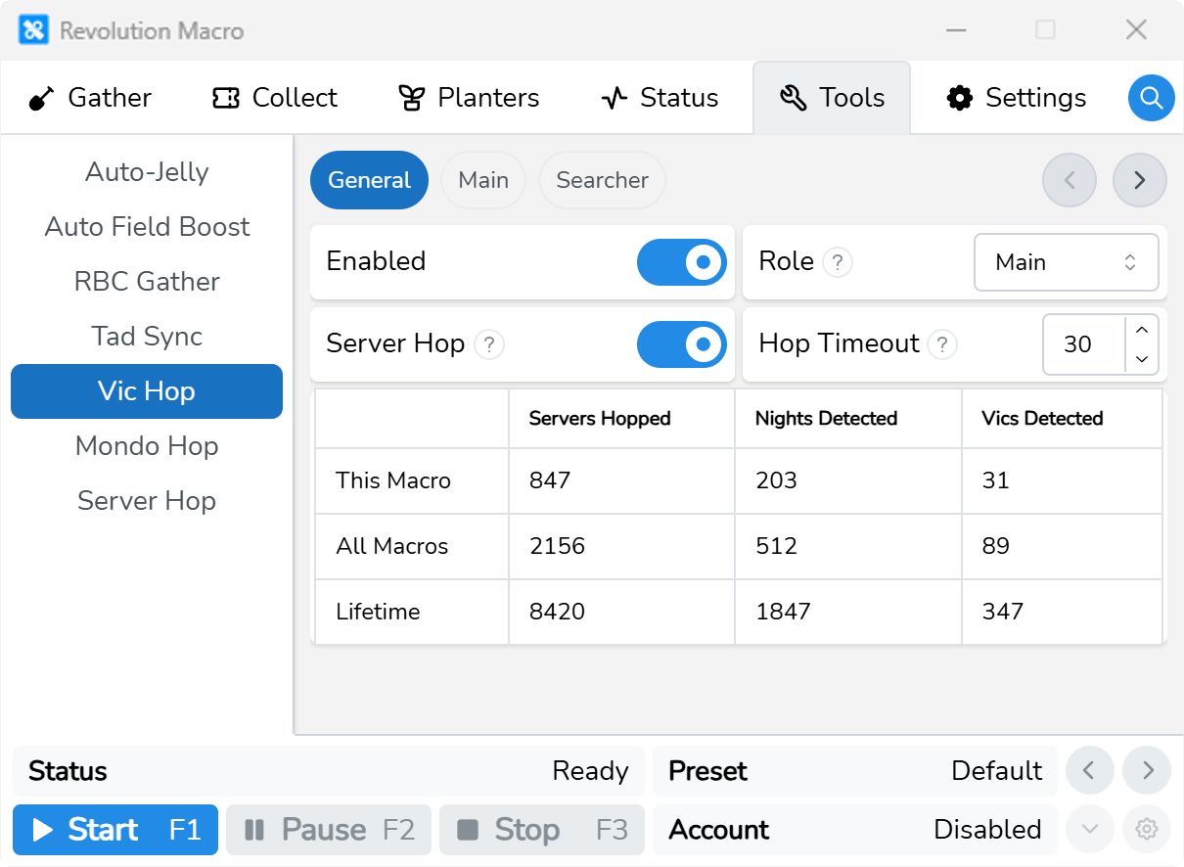Click the 89 vics detected cell
Viewport: 1184px width, 867px height.
(1063, 546)
